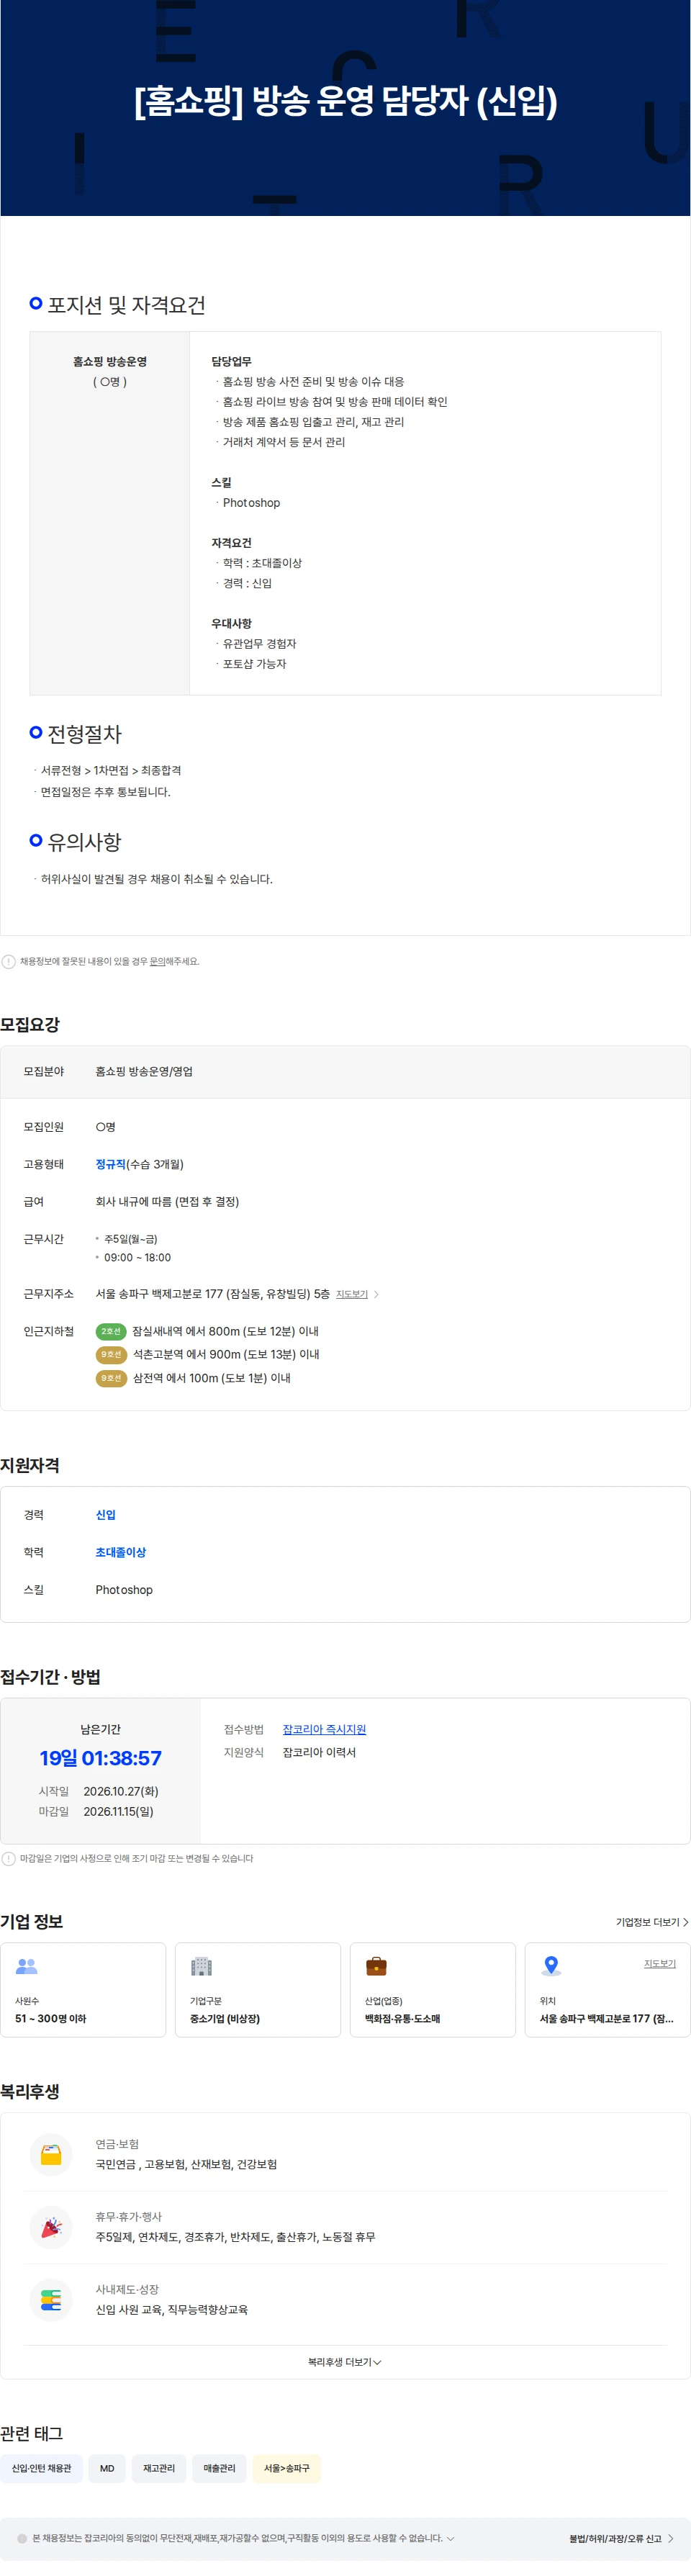The height and width of the screenshot is (2576, 691).
Task: Click the 9호선 badge next to 석촌고분역
Action: (111, 1354)
